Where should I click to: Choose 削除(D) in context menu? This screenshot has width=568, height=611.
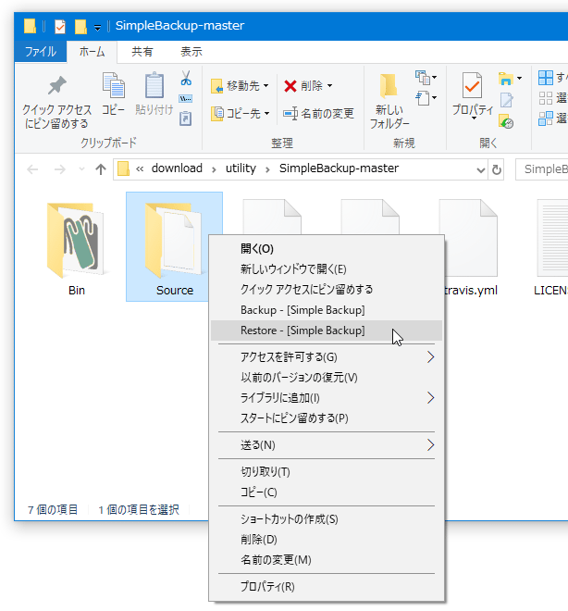pyautogui.click(x=327, y=540)
